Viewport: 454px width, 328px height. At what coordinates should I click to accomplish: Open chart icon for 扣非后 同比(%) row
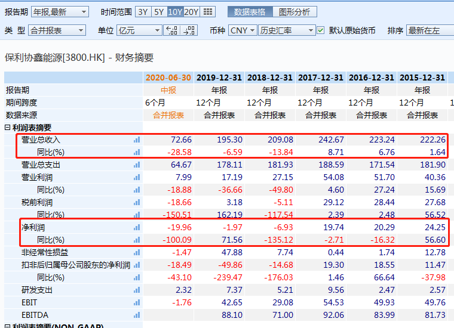137,278
